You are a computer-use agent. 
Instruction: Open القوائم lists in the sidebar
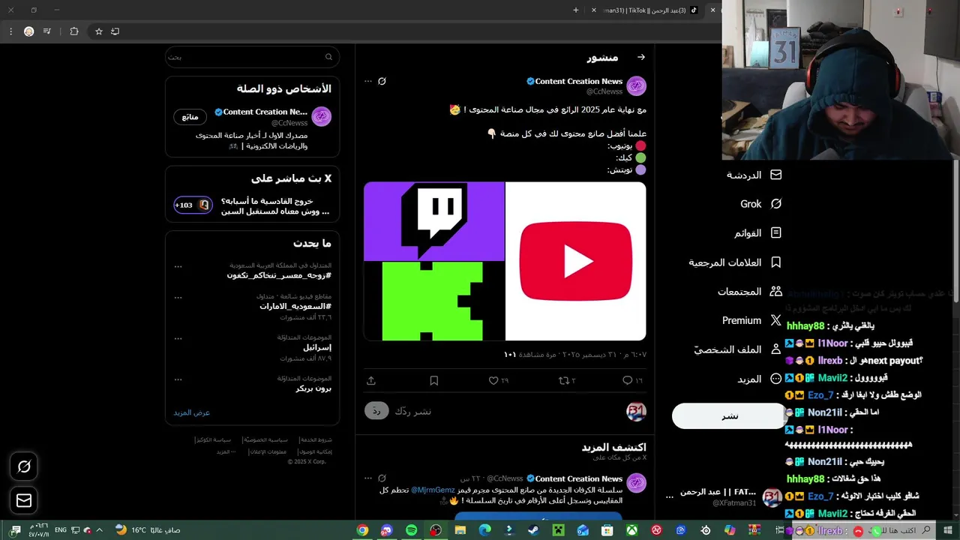757,233
